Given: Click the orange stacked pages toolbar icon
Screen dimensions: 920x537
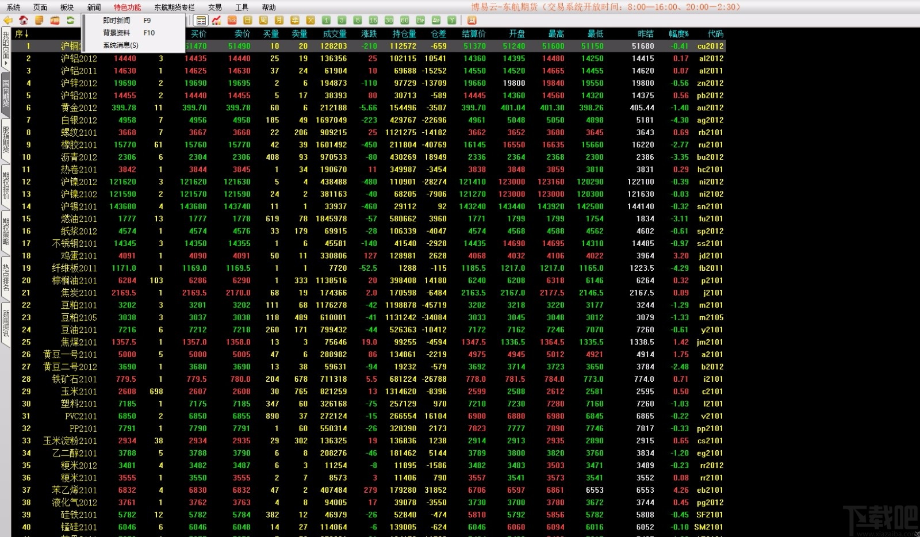Looking at the screenshot, I should [39, 20].
